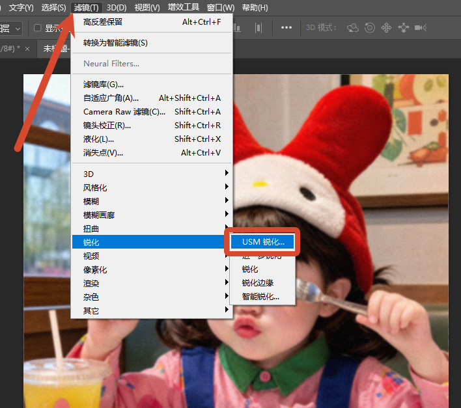Select 锐化边缘 in submenu
This screenshot has width=461, height=408.
click(x=262, y=283)
